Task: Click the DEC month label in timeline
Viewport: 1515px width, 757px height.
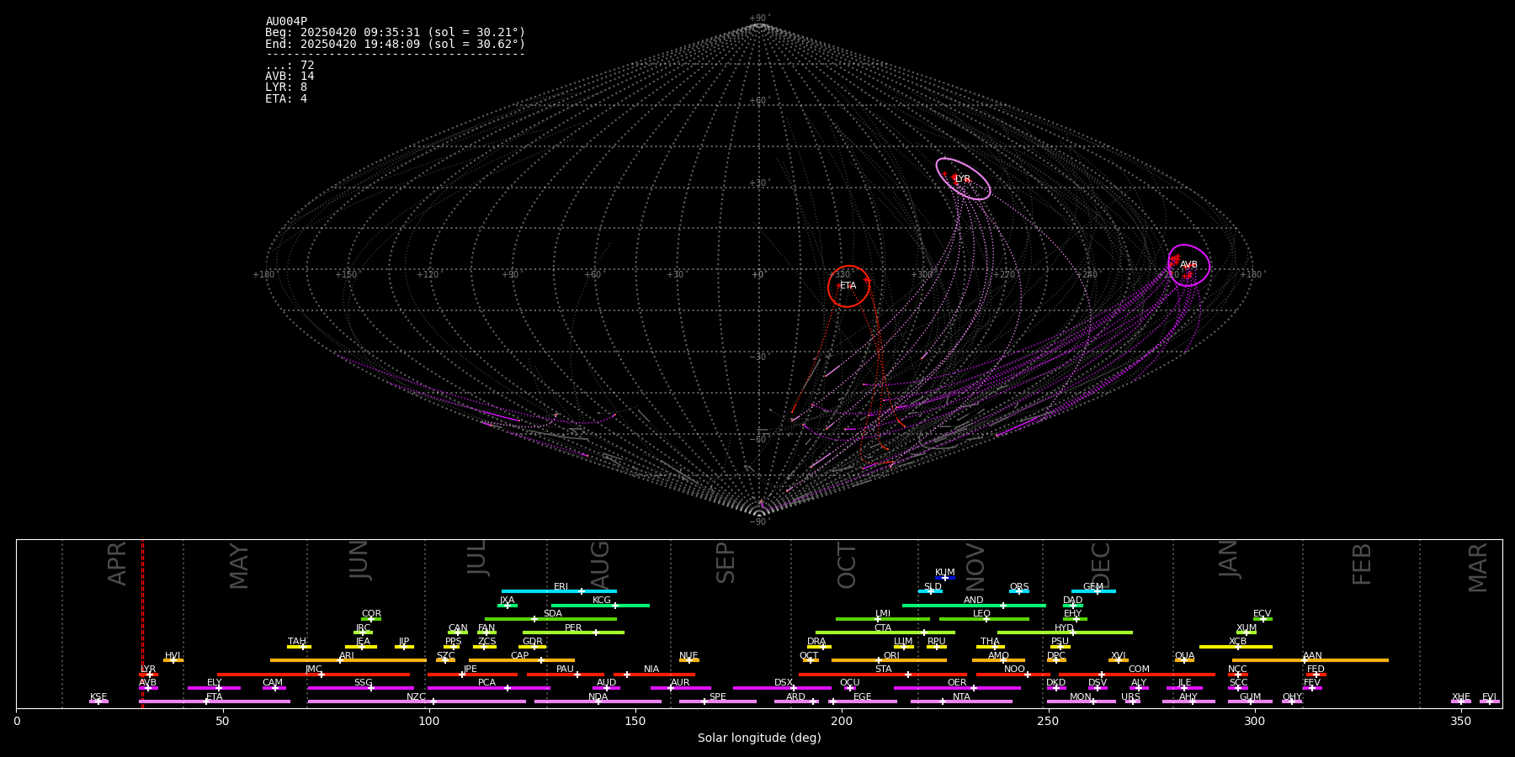Action: pyautogui.click(x=1101, y=566)
